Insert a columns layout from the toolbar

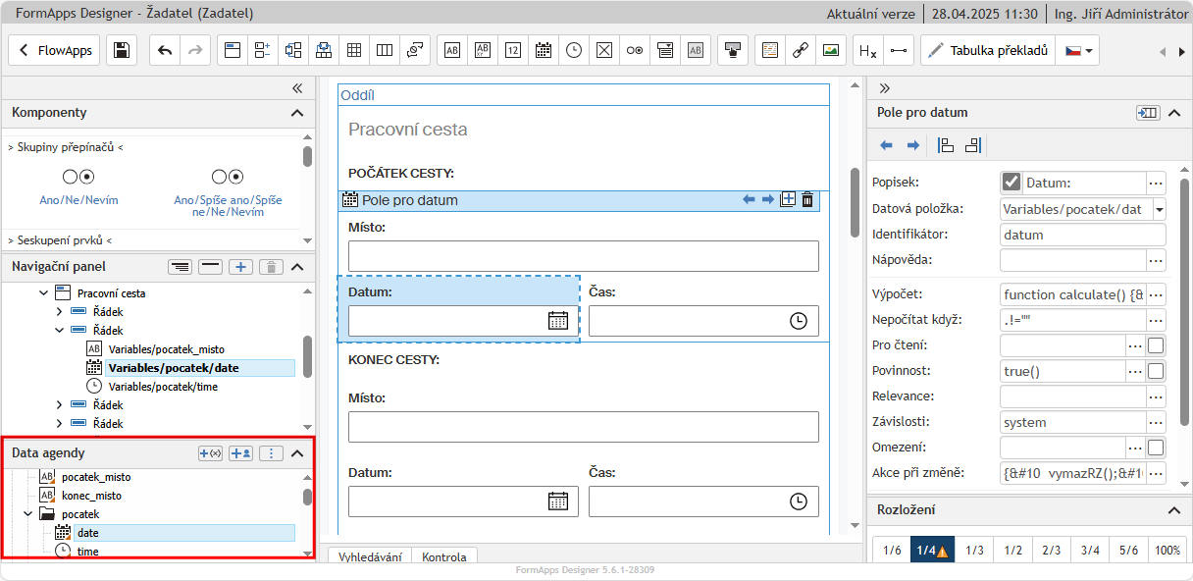[x=385, y=50]
